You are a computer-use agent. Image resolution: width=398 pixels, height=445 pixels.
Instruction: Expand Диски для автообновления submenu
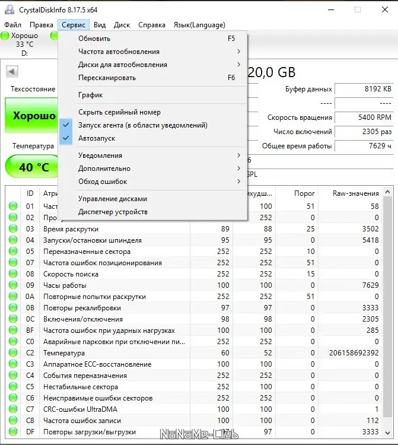point(152,65)
